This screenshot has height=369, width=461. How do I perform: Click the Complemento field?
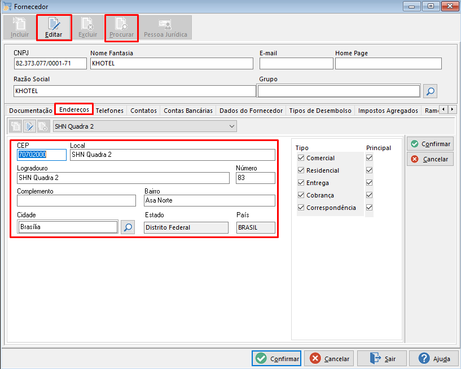[76, 200]
